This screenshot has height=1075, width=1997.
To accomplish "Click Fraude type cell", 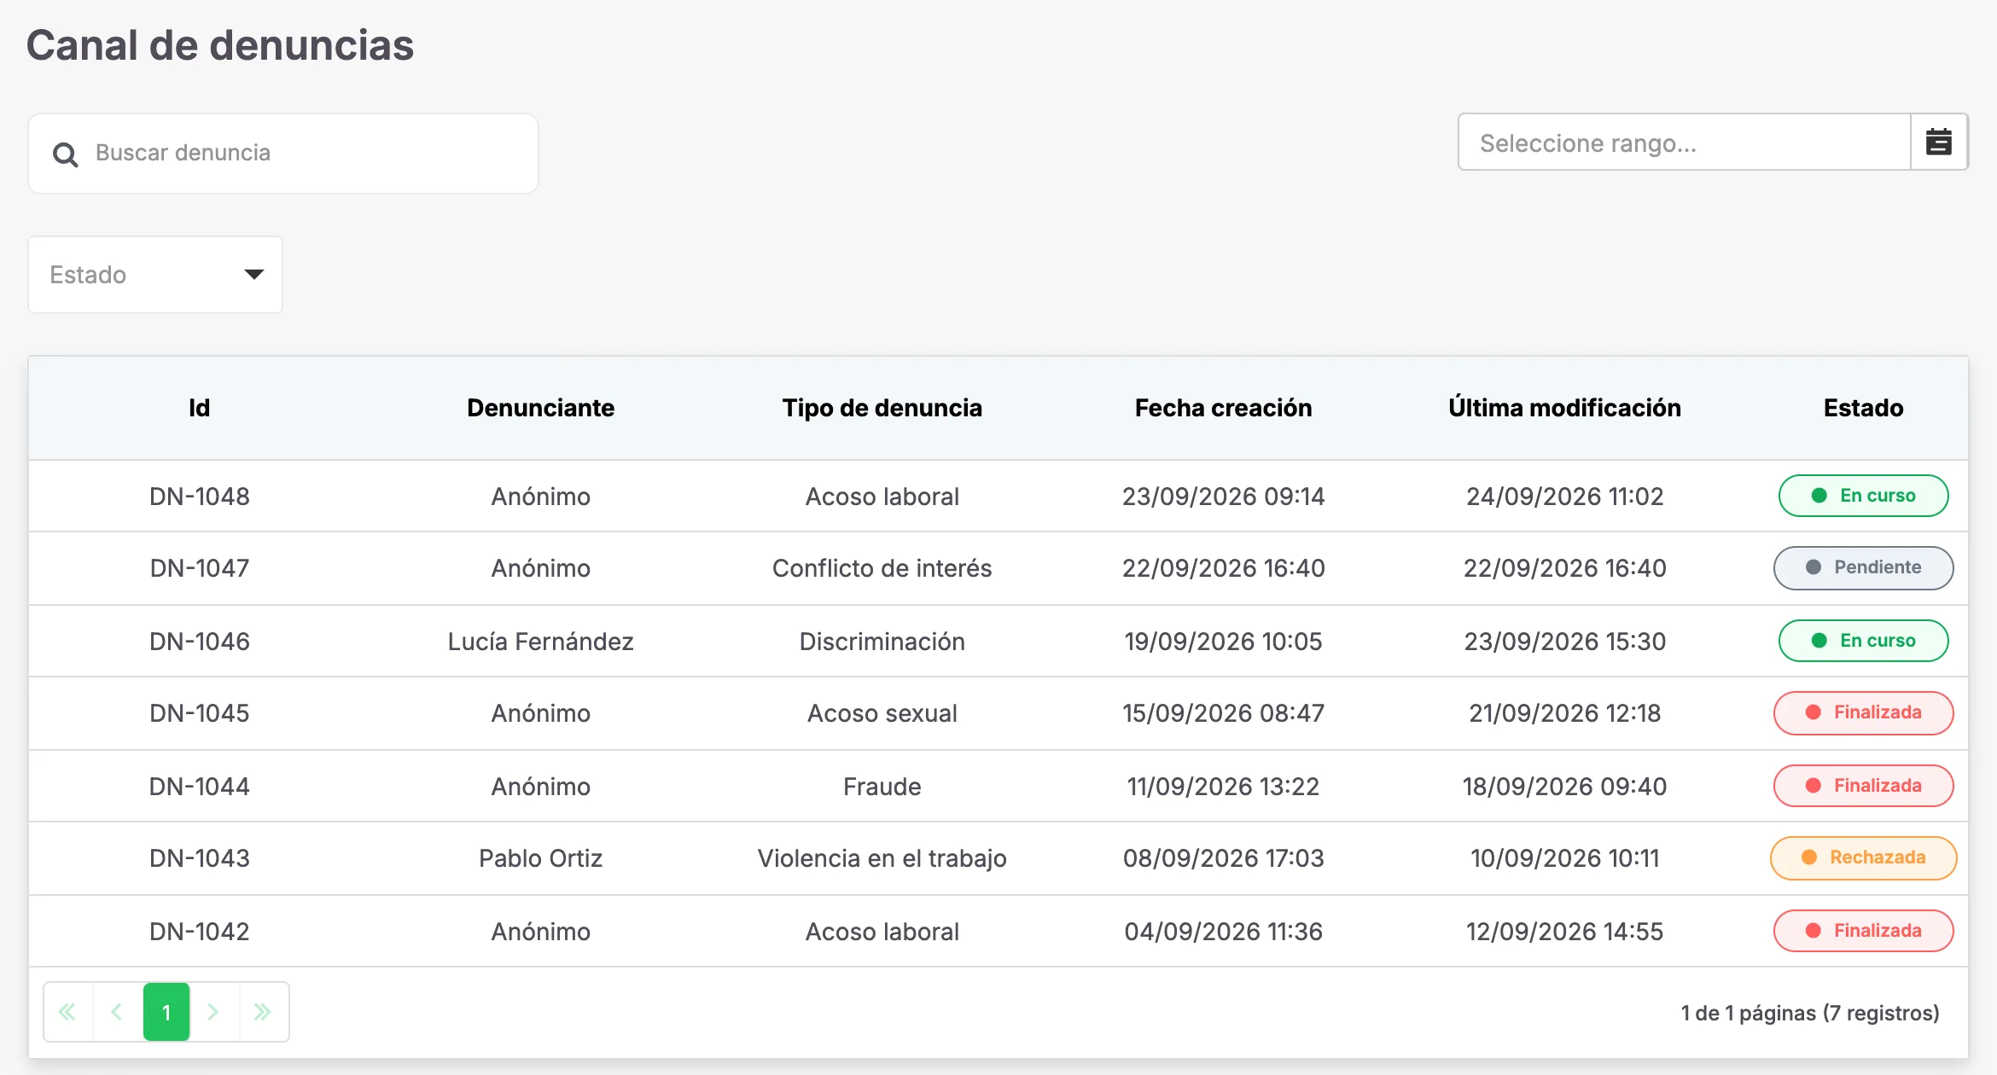I will pyautogui.click(x=882, y=787).
